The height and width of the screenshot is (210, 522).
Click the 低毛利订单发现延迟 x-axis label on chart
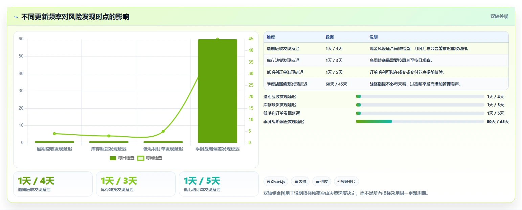click(x=163, y=149)
